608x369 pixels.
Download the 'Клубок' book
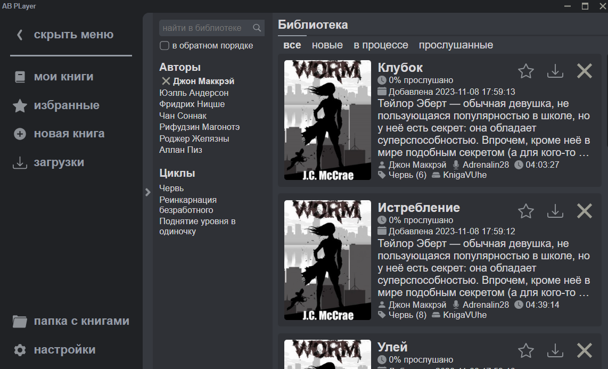click(555, 71)
